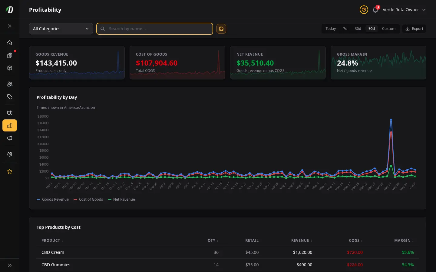Select the Today date range
This screenshot has width=436, height=272.
tap(331, 29)
